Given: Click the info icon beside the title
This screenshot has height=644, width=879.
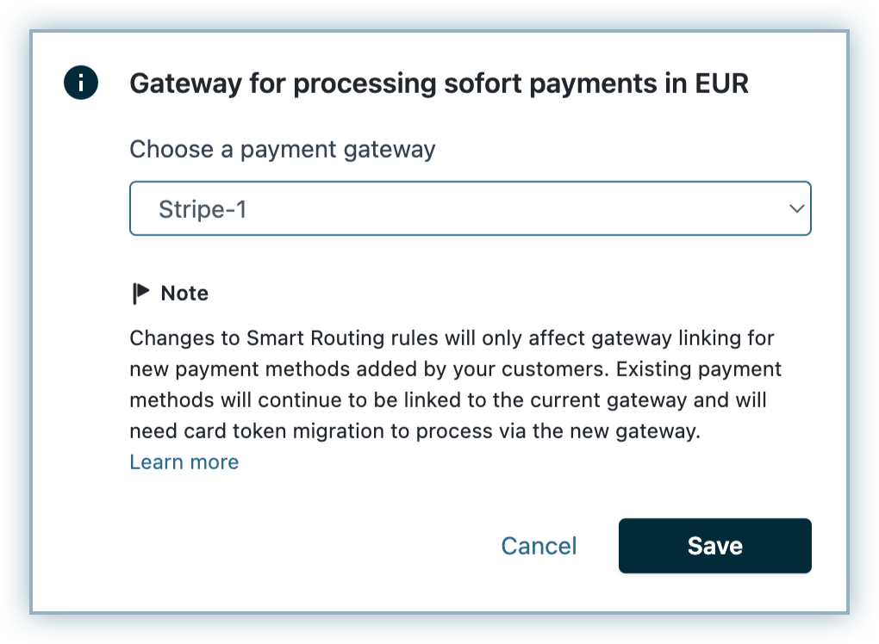Looking at the screenshot, I should coord(81,84).
